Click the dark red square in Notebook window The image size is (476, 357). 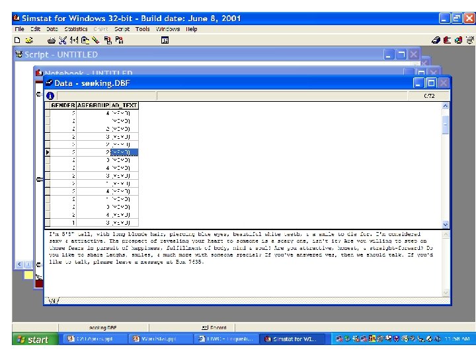(x=39, y=284)
